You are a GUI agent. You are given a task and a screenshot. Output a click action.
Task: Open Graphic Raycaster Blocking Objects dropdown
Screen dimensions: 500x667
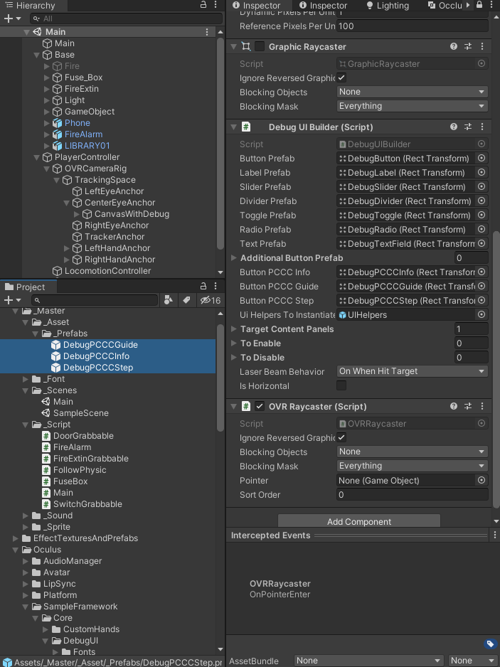tap(412, 92)
